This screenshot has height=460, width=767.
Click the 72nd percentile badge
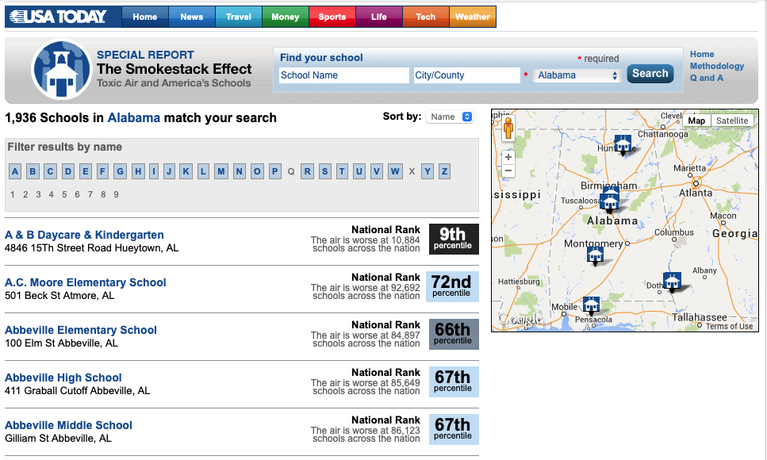[452, 286]
